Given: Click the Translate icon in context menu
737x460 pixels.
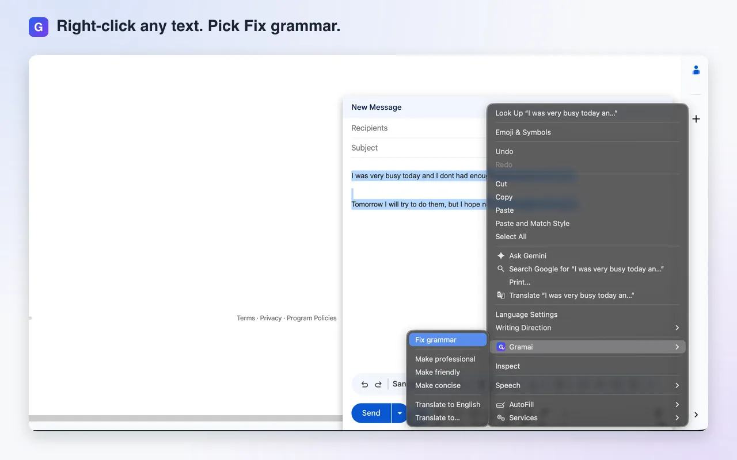Looking at the screenshot, I should point(501,296).
